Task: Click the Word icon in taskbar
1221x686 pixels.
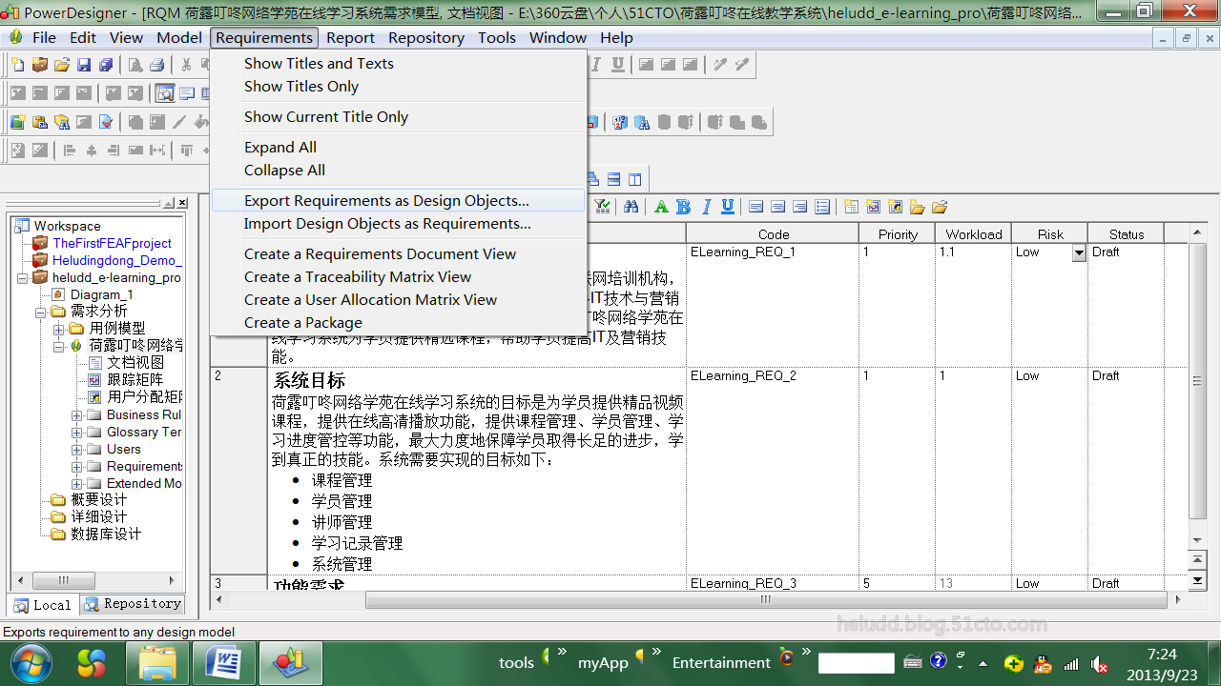Action: coord(223,662)
